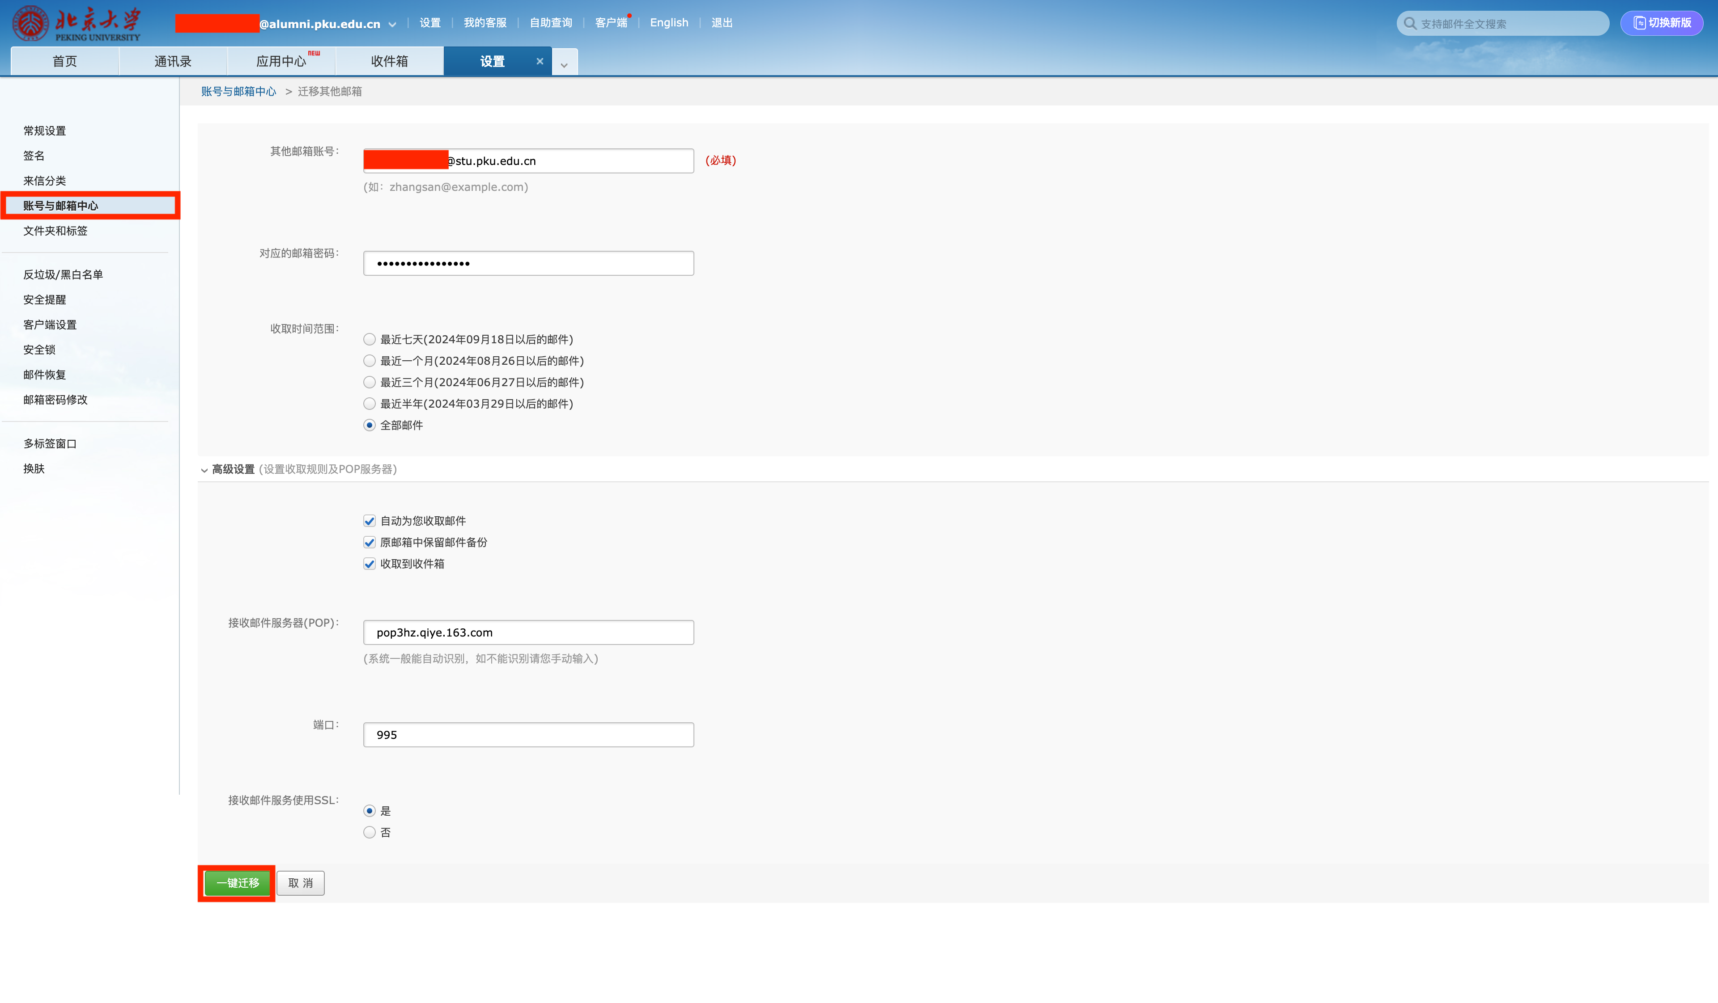Switch the interface to English
The height and width of the screenshot is (1003, 1718).
669,22
